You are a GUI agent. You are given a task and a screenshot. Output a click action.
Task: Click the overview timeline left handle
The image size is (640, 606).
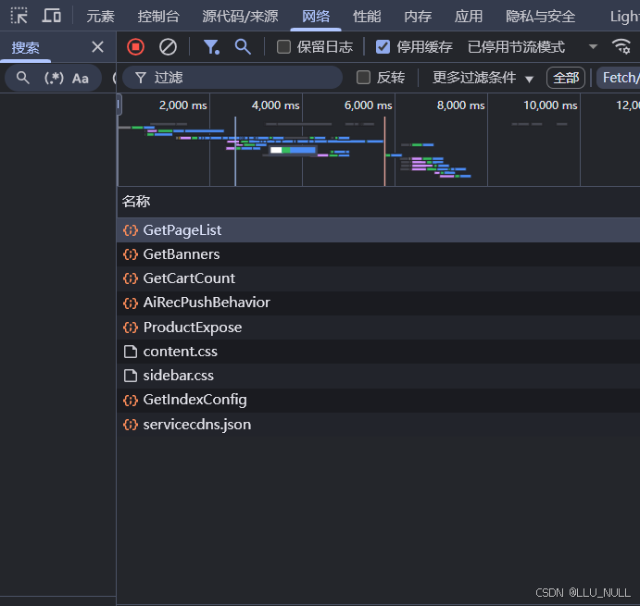coord(119,105)
